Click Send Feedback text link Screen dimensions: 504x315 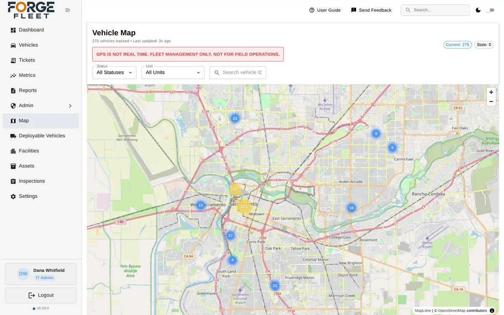[375, 10]
